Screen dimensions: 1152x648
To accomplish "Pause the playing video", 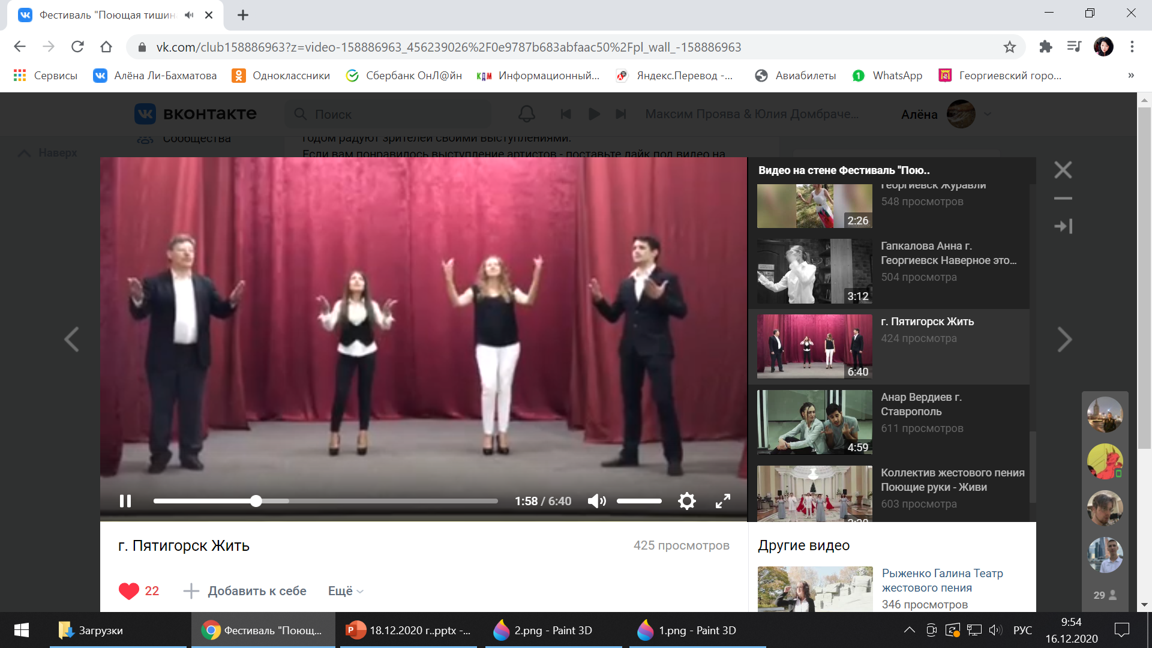I will click(x=125, y=501).
